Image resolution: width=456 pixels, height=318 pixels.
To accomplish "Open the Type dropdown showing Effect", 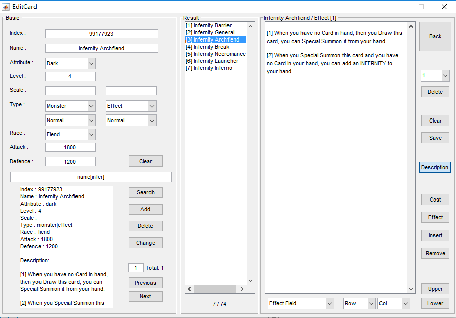I will click(x=131, y=106).
